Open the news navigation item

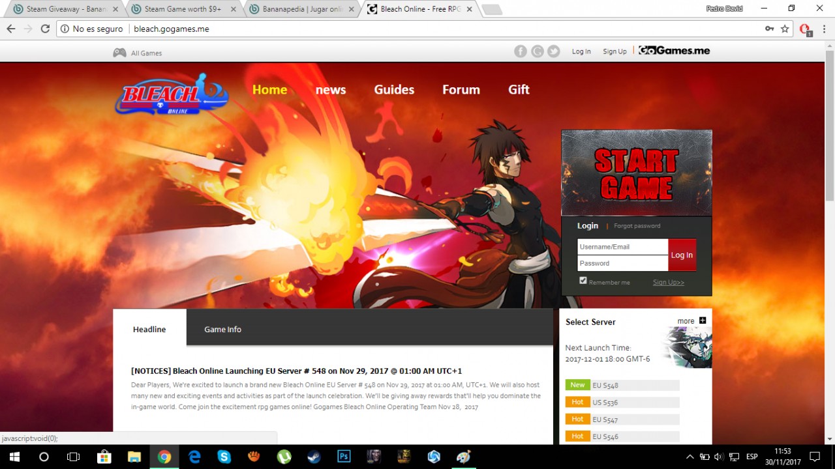click(331, 90)
